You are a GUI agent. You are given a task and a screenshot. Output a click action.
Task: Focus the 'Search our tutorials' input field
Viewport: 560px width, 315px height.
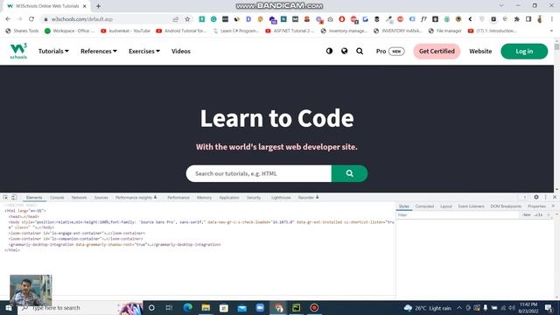pyautogui.click(x=259, y=173)
